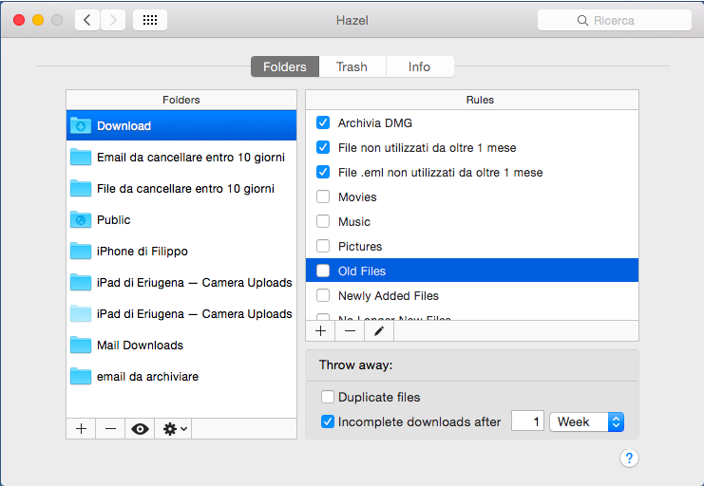The width and height of the screenshot is (704, 486).
Task: Edit selected rule with pencil button
Action: click(x=379, y=331)
